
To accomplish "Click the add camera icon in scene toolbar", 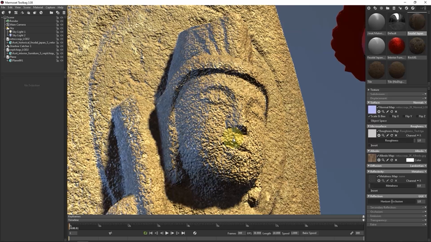I will (x=16, y=13).
